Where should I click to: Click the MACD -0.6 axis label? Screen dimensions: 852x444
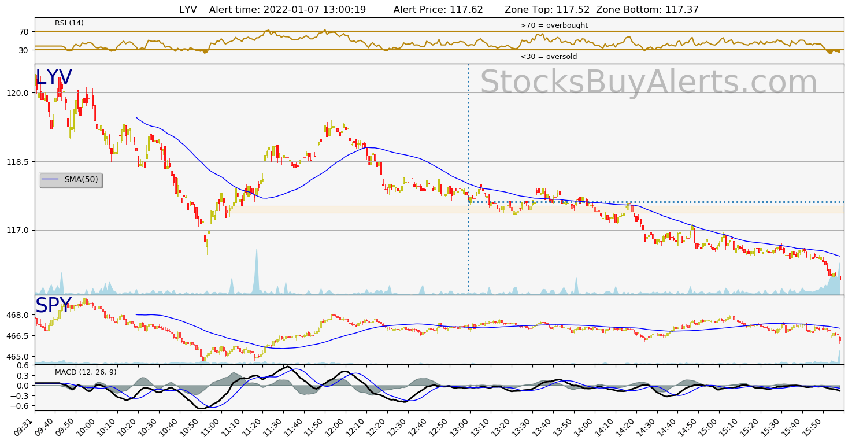(21, 406)
